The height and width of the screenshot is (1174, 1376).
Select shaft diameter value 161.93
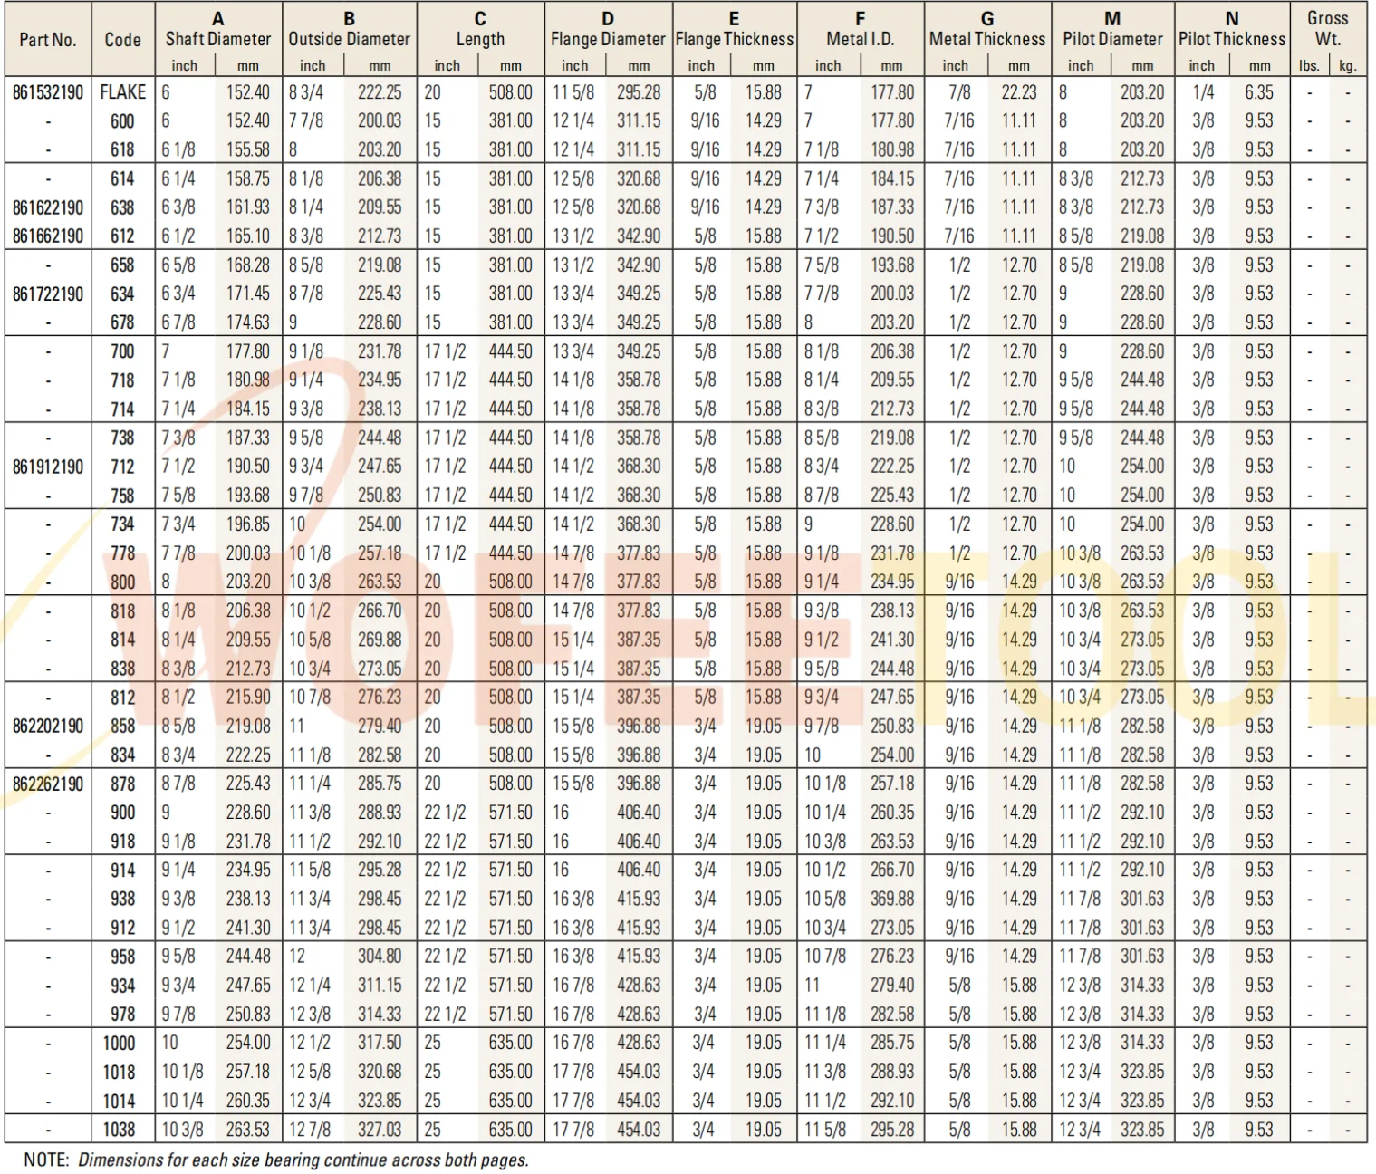pyautogui.click(x=248, y=207)
